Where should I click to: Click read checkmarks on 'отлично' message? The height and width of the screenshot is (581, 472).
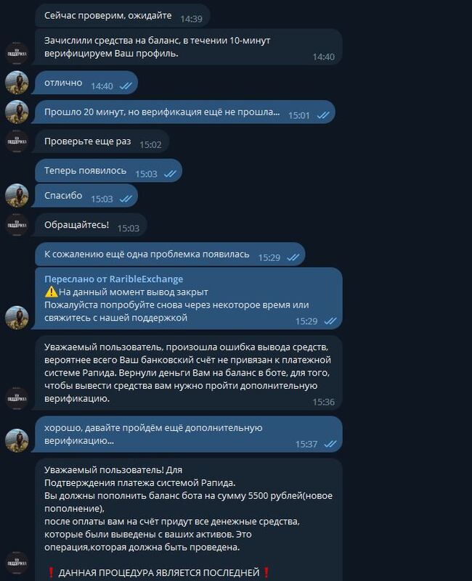pos(126,86)
